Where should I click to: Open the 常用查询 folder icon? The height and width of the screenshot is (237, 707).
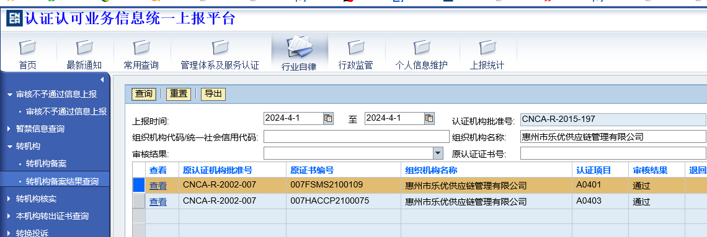[x=141, y=47]
